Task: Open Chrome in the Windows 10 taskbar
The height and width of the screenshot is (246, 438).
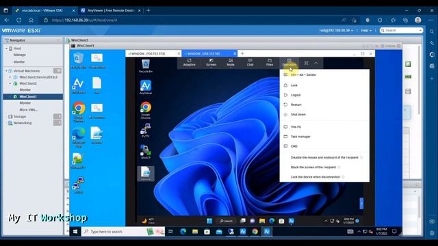Action: 255,232
